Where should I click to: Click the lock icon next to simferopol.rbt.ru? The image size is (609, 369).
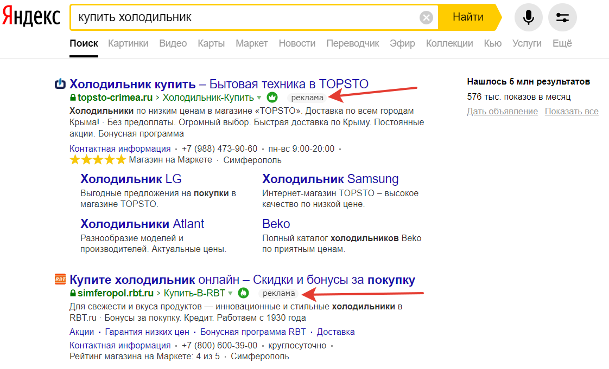[73, 293]
